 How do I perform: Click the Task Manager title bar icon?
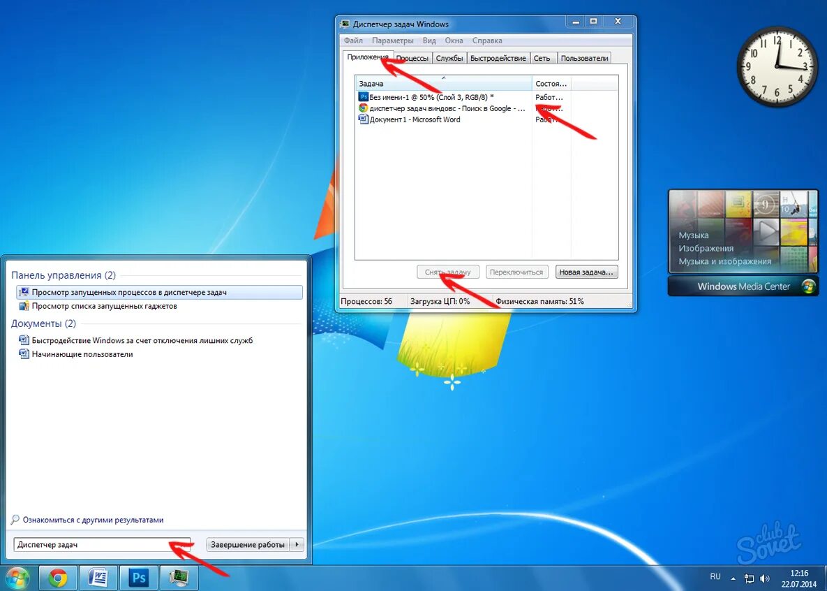pos(345,24)
